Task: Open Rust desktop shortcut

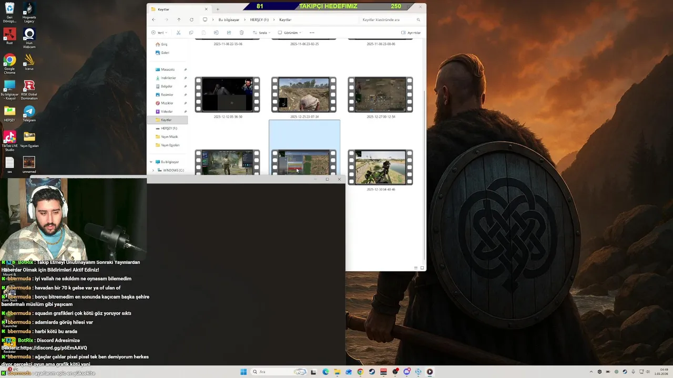Action: tap(9, 37)
